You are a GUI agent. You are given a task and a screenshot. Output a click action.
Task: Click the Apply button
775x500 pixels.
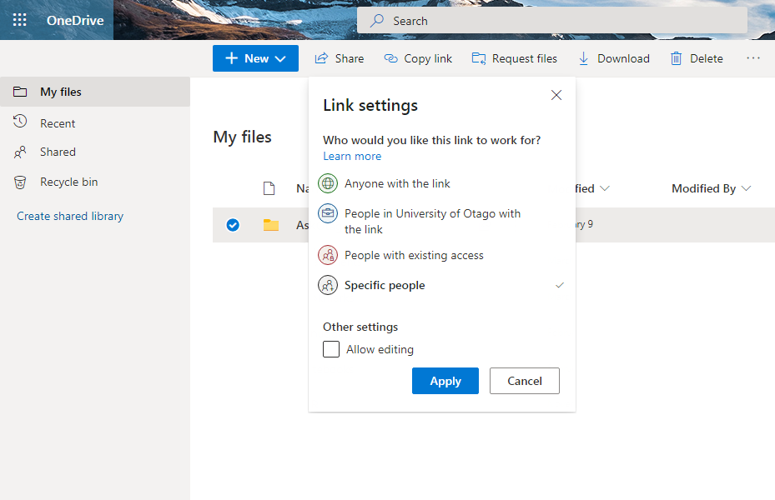tap(445, 381)
